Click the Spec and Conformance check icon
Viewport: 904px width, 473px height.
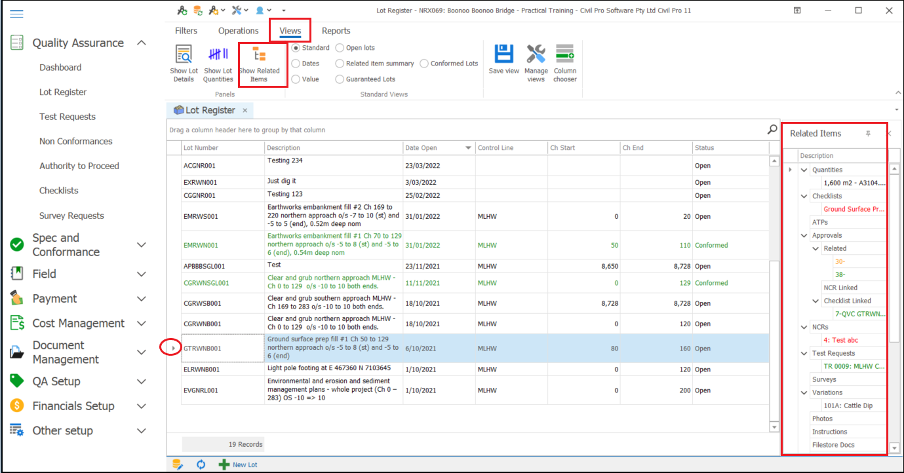[x=17, y=244]
